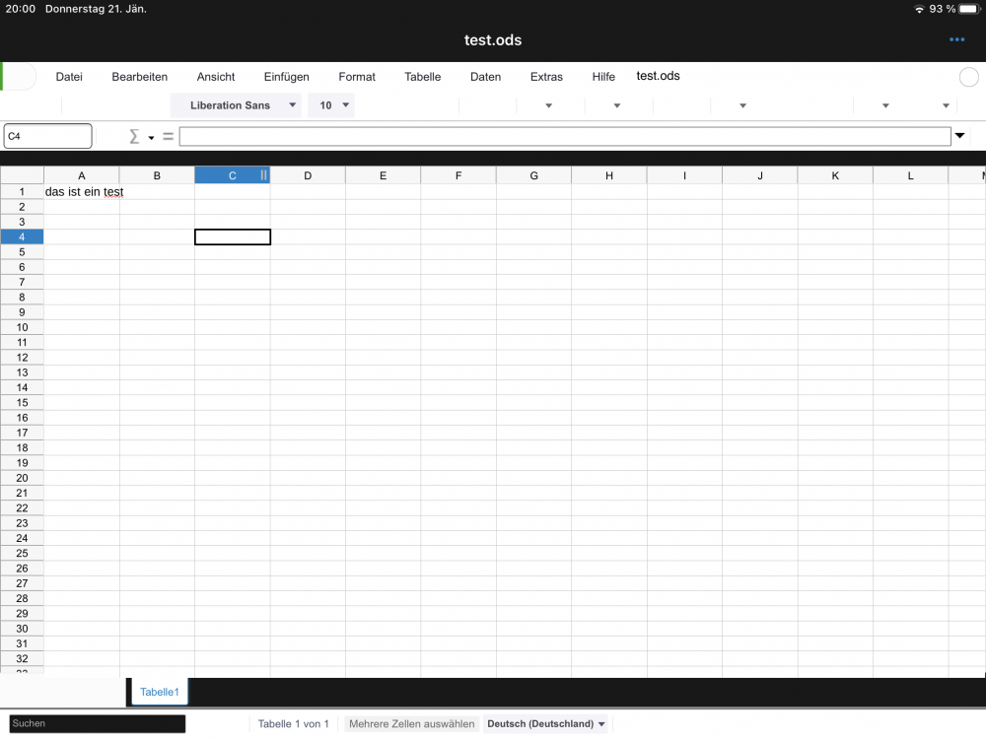Tap the test.ods title in header
The image size is (986, 739).
click(x=493, y=40)
